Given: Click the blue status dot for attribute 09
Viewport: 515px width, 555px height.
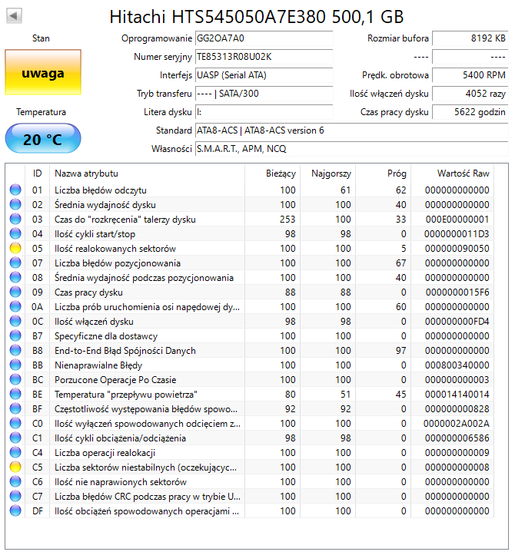Looking at the screenshot, I should (15, 292).
